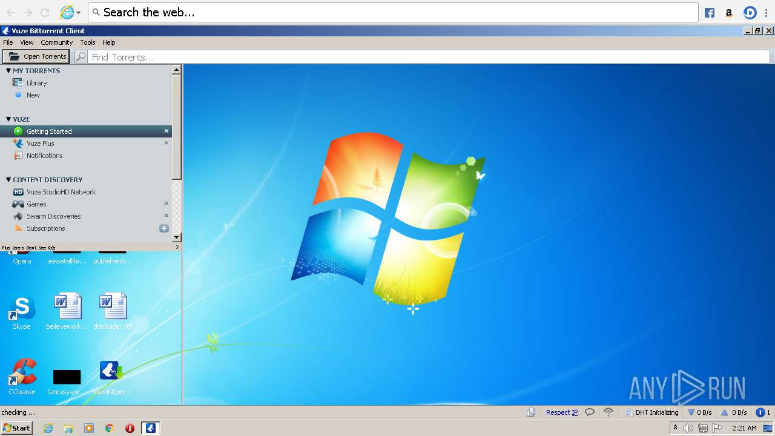Open the Library view icon

[x=18, y=83]
